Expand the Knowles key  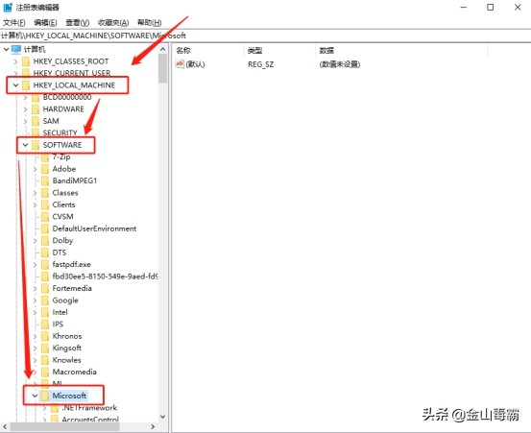click(x=35, y=360)
